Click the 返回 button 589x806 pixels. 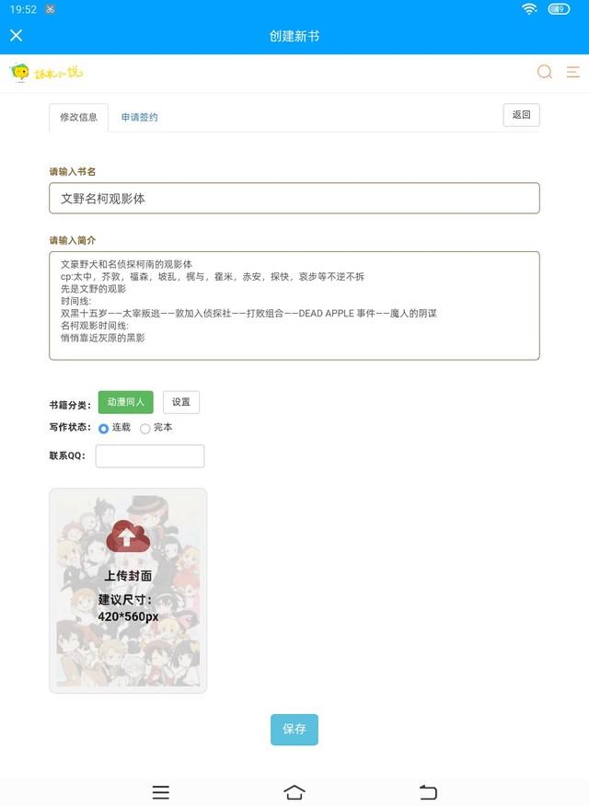[x=521, y=115]
